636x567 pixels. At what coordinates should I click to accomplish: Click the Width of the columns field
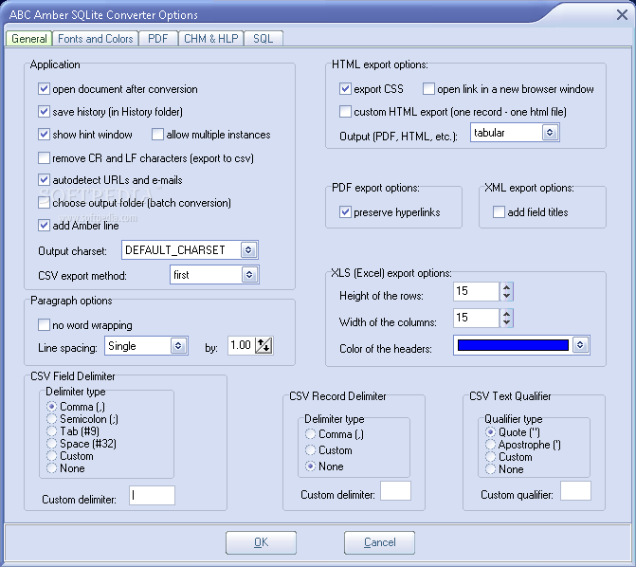click(476, 318)
